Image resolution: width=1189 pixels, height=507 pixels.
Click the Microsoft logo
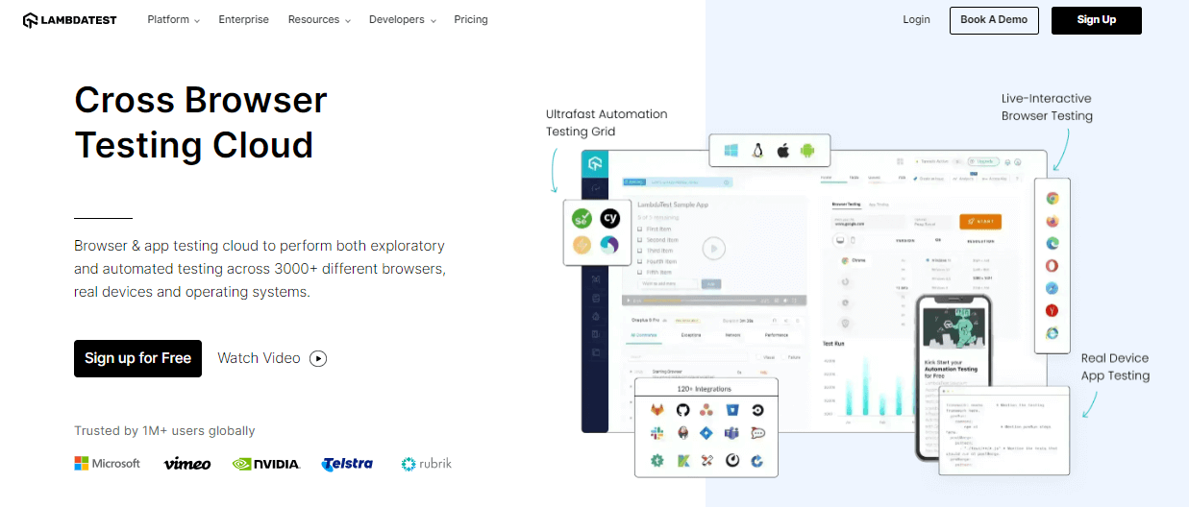click(x=107, y=464)
